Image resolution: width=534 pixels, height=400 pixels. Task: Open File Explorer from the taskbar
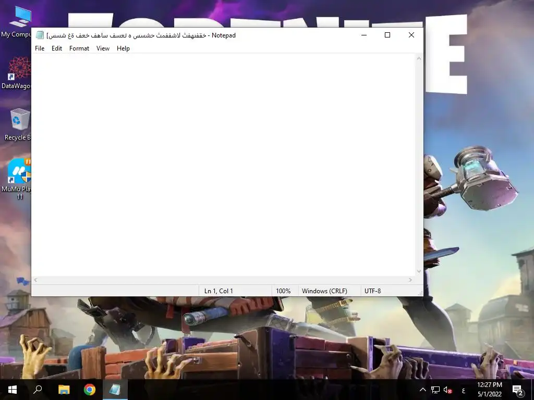click(64, 390)
